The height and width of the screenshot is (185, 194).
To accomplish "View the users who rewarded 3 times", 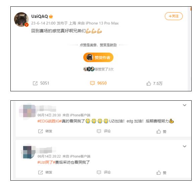I will [98, 69].
